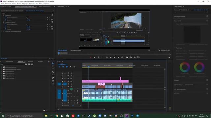Open the Клип menu
The width and height of the screenshot is (211, 118).
point(14,4)
